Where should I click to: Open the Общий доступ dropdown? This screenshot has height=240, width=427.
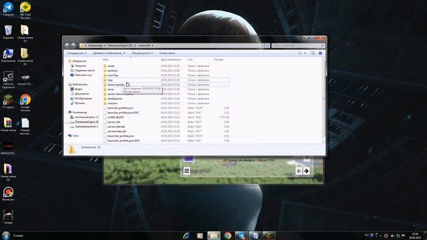click(142, 53)
